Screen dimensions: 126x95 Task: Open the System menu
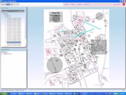(4, 4)
